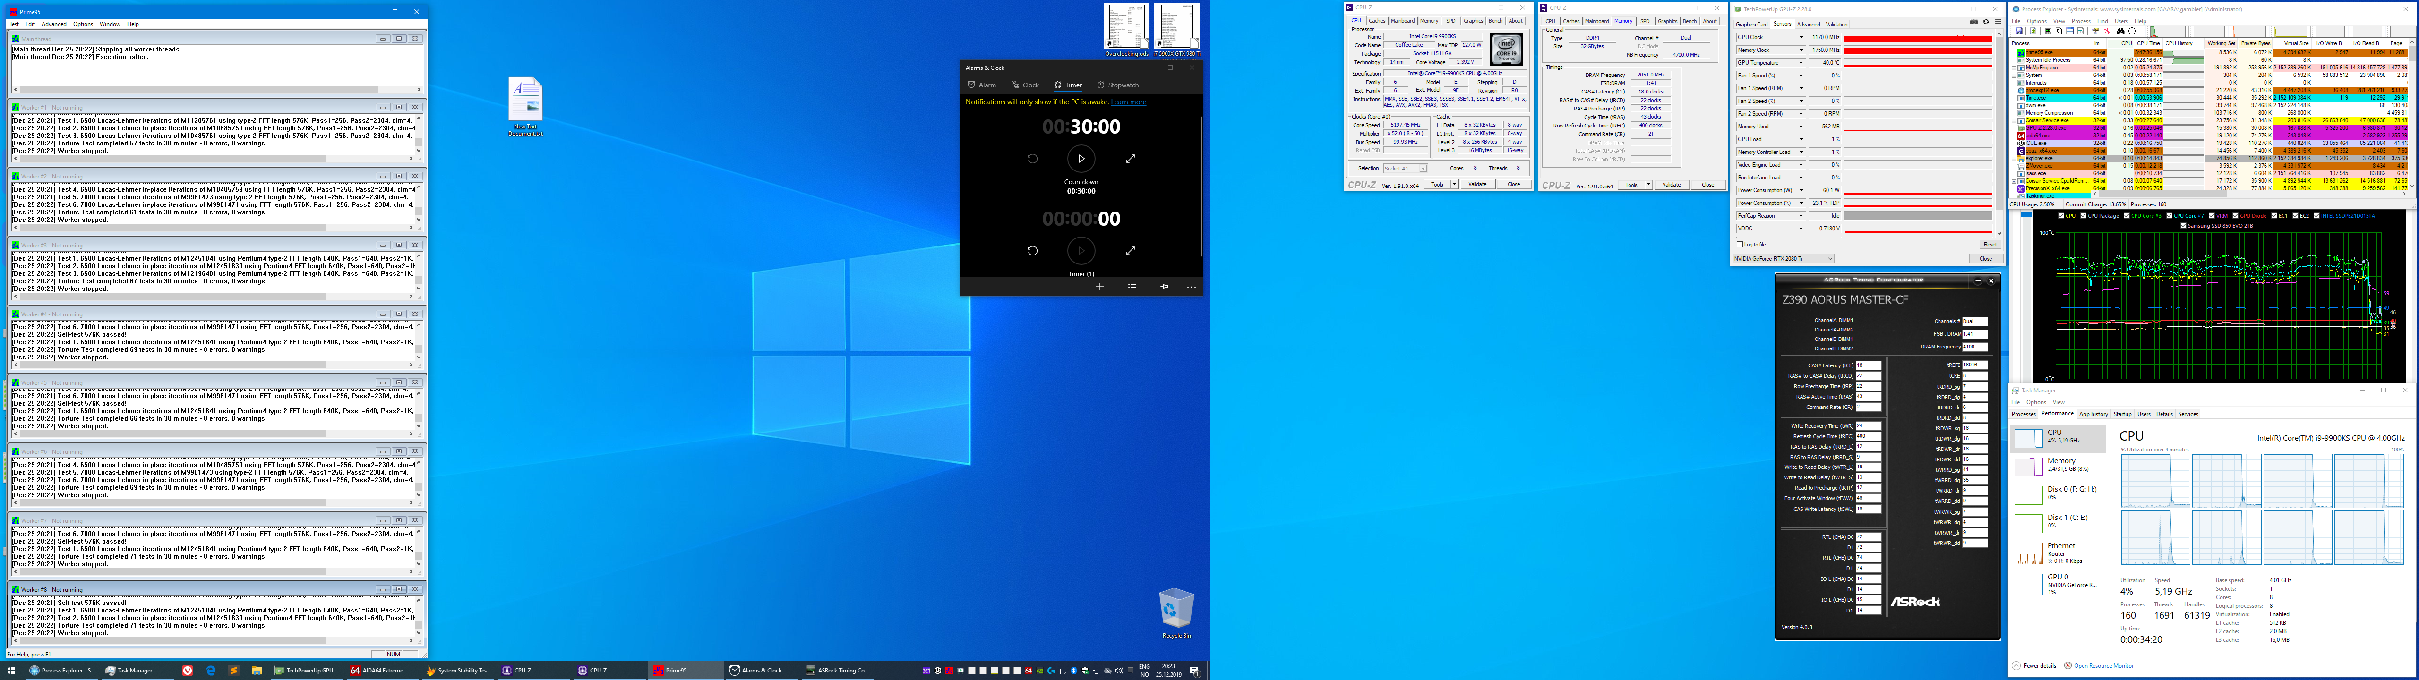Open the Memory Used sensor dropdown

(1801, 127)
